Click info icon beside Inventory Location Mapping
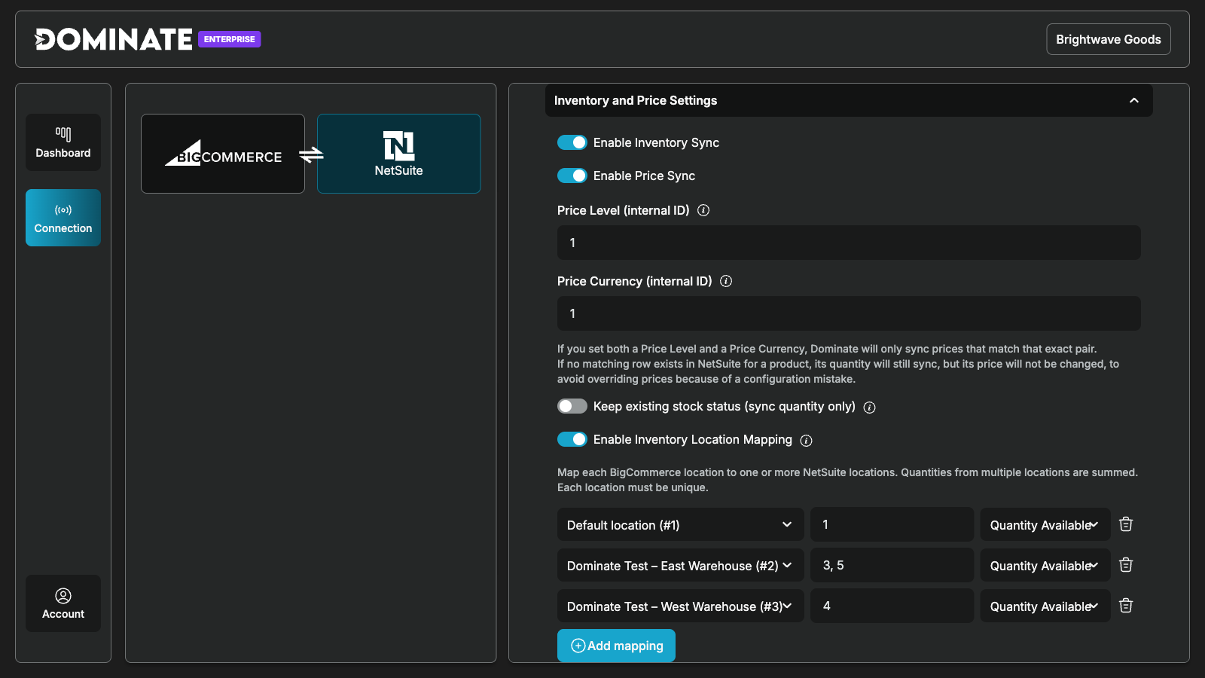1205x678 pixels. (806, 441)
